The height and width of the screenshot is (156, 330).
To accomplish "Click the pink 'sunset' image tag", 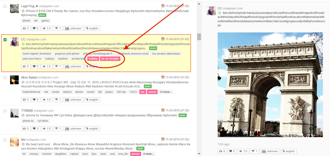I will [152, 92].
